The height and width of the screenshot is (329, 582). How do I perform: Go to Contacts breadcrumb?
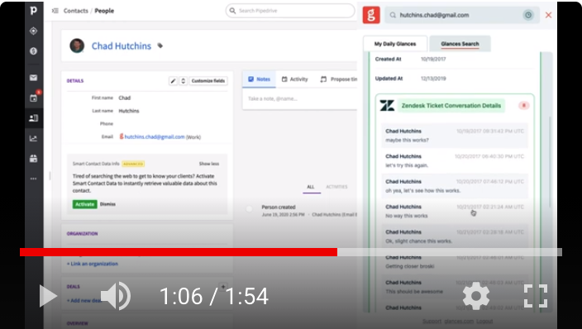76,11
